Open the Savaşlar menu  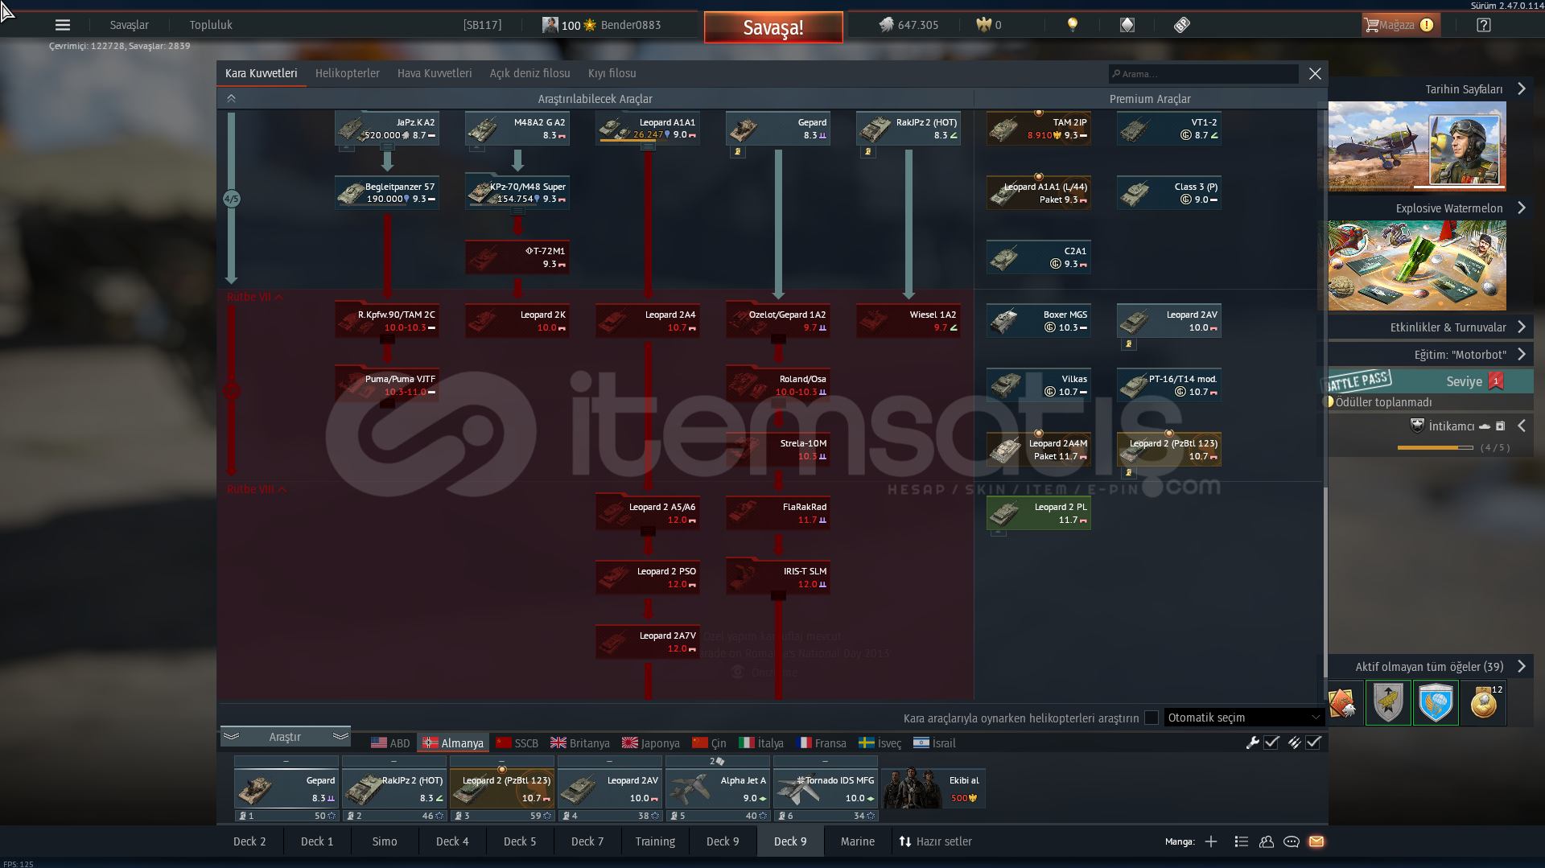[x=129, y=25]
